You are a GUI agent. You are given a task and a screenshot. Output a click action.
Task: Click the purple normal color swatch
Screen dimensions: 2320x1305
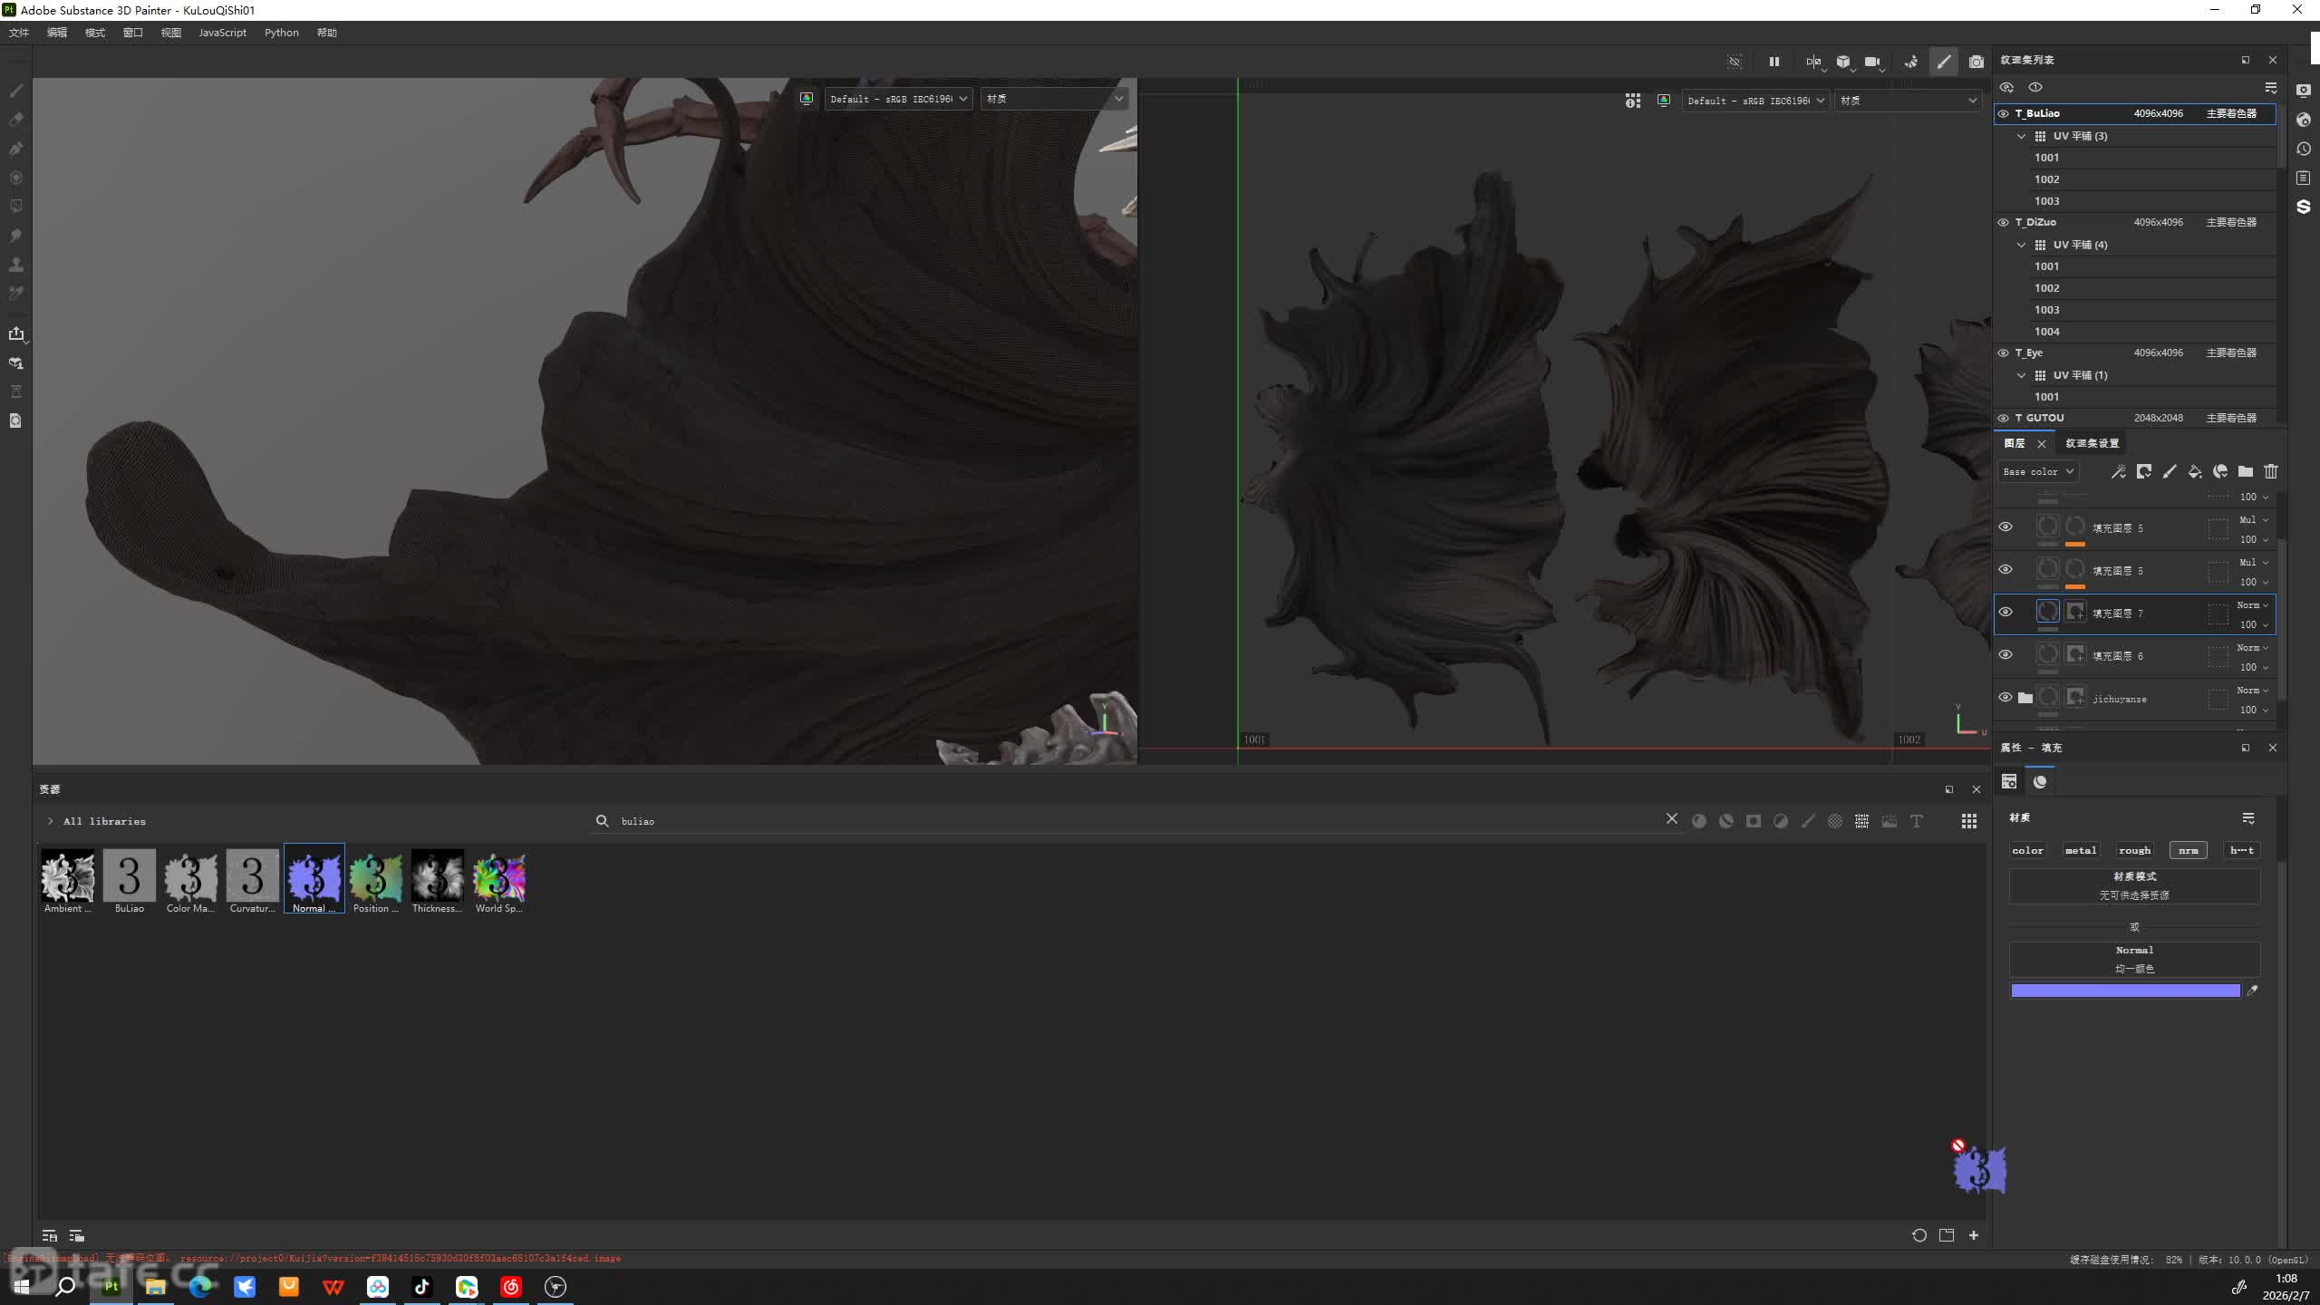(2125, 991)
